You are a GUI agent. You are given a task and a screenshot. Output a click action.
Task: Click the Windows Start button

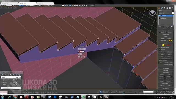2,97
